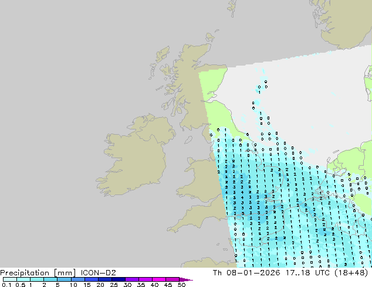Screen dimensions: 372x287
Task: Click the '17..18 UTC' time text
Action: point(307,273)
